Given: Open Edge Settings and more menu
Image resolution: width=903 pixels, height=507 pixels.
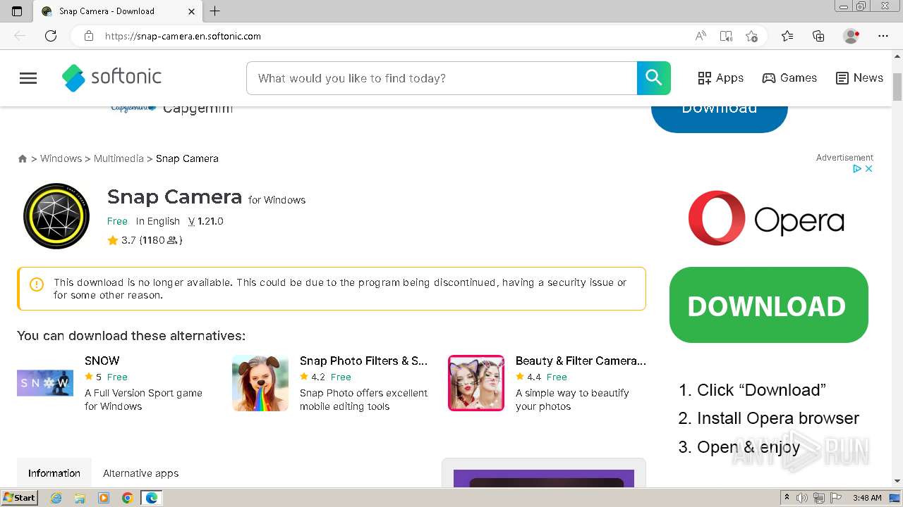Looking at the screenshot, I should tap(883, 36).
